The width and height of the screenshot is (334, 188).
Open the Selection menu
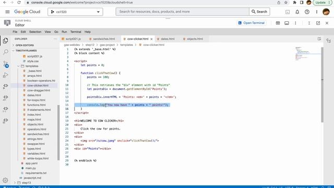point(35,32)
